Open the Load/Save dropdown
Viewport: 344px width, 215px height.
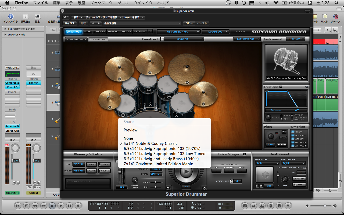click(x=215, y=32)
